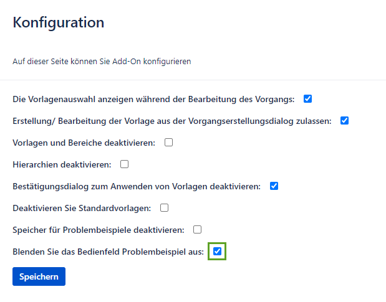
Task: Tick the Hierarchien deaktivieren checkbox
Action: pos(124,164)
